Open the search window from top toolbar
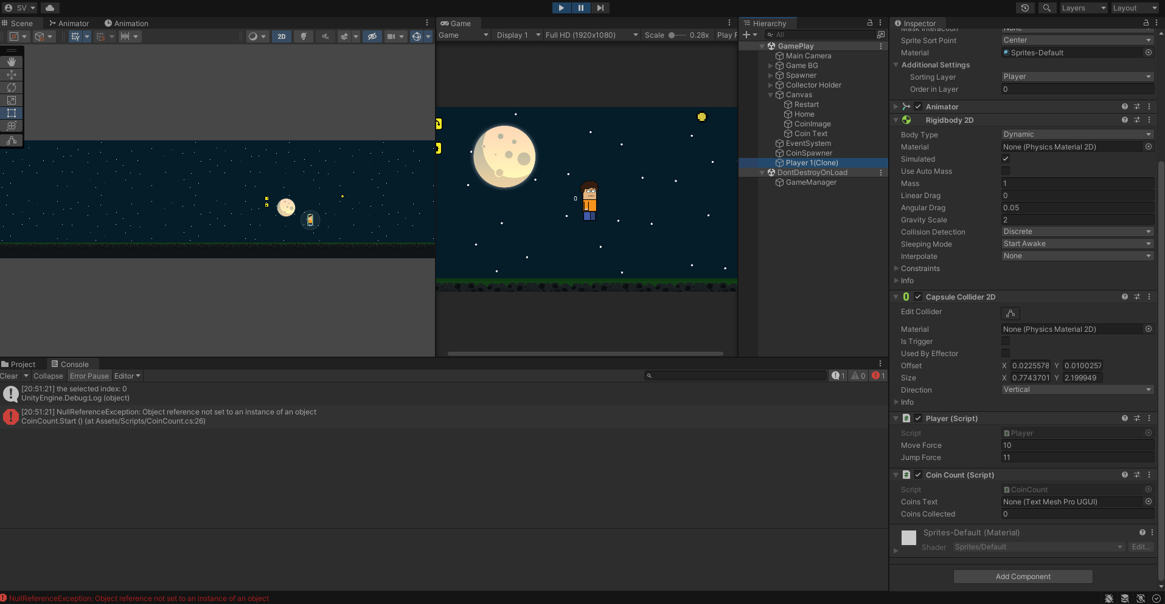1165x604 pixels. tap(1046, 7)
